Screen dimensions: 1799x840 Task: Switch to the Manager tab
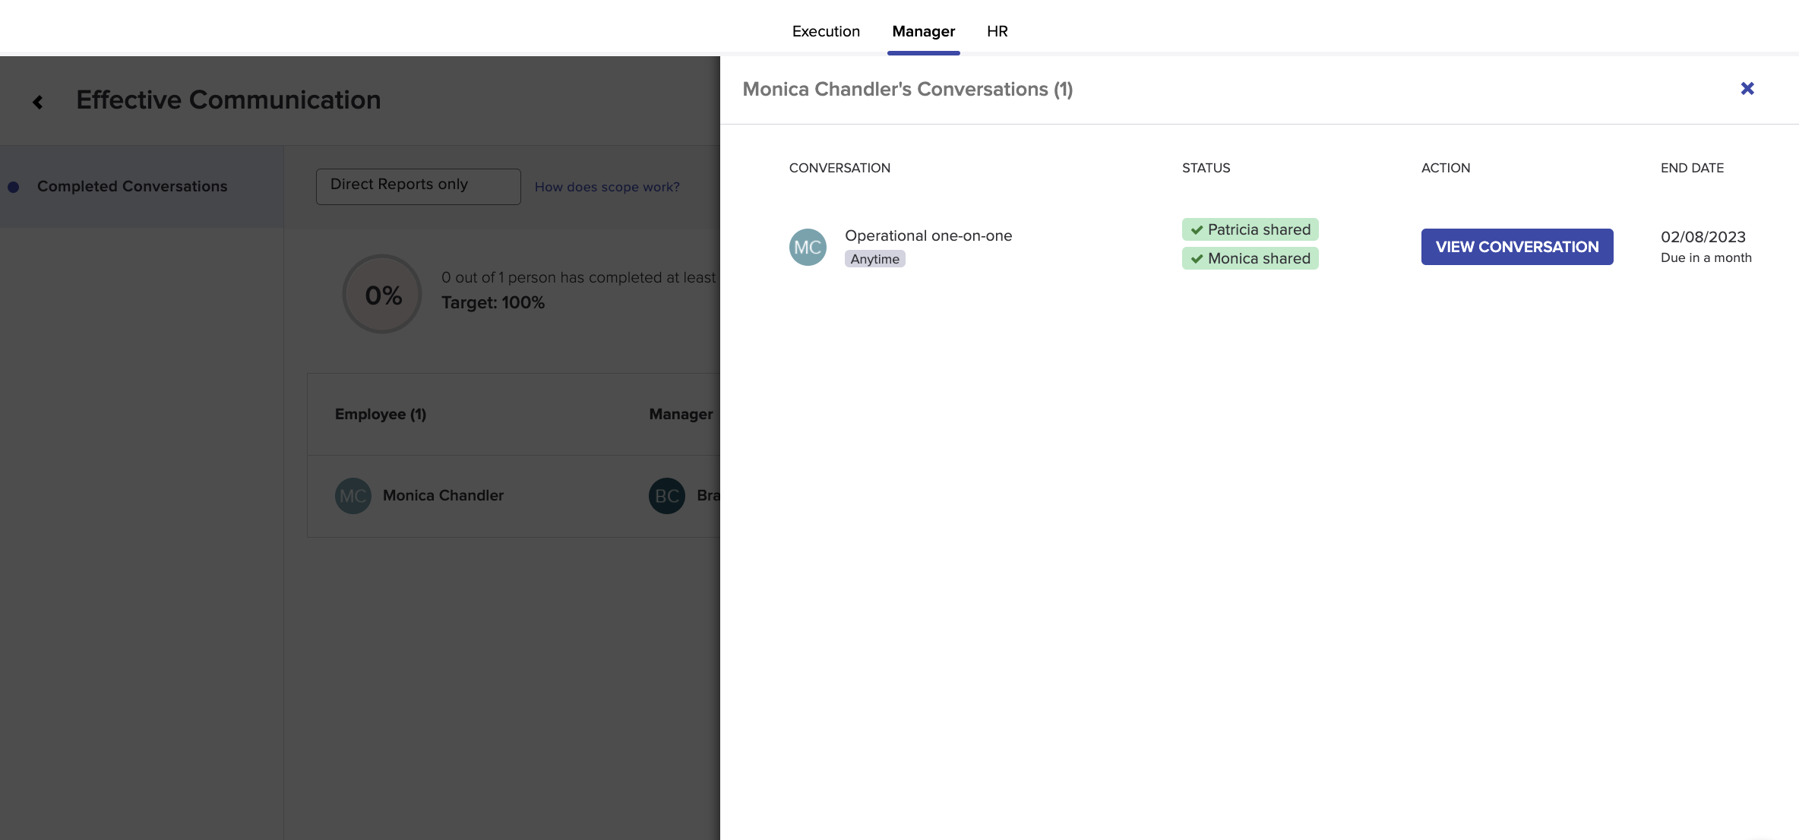point(923,31)
